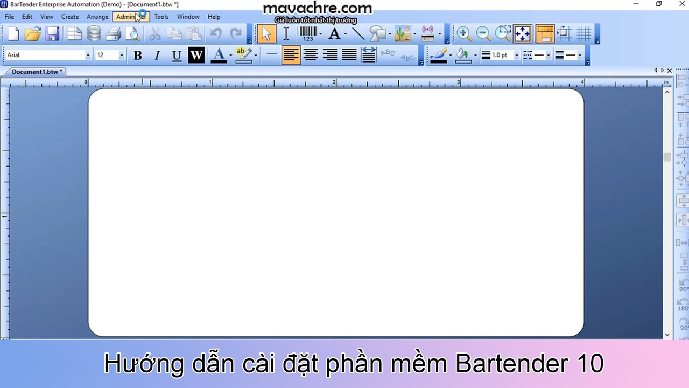Open the Arial font name dropdown

point(88,55)
